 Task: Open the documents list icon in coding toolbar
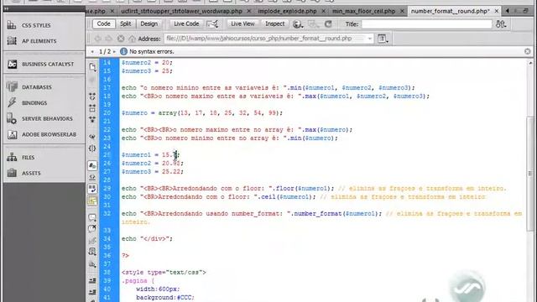pos(92,67)
